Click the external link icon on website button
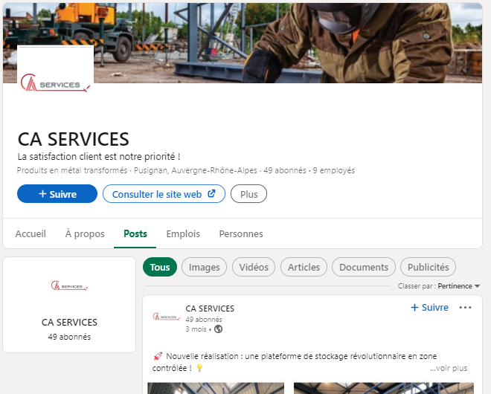Screen dimensions: 491x394 coord(212,194)
